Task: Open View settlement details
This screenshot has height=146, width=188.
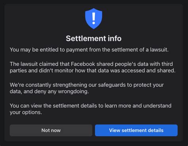Action: (136, 130)
